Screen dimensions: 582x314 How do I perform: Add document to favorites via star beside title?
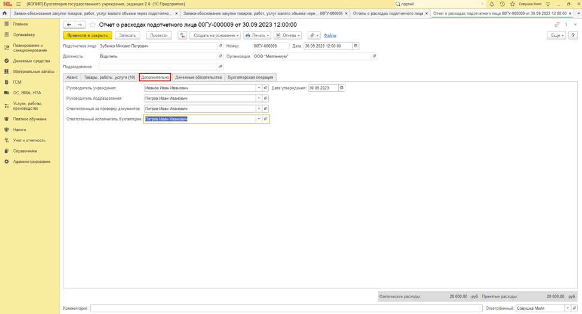[x=93, y=25]
